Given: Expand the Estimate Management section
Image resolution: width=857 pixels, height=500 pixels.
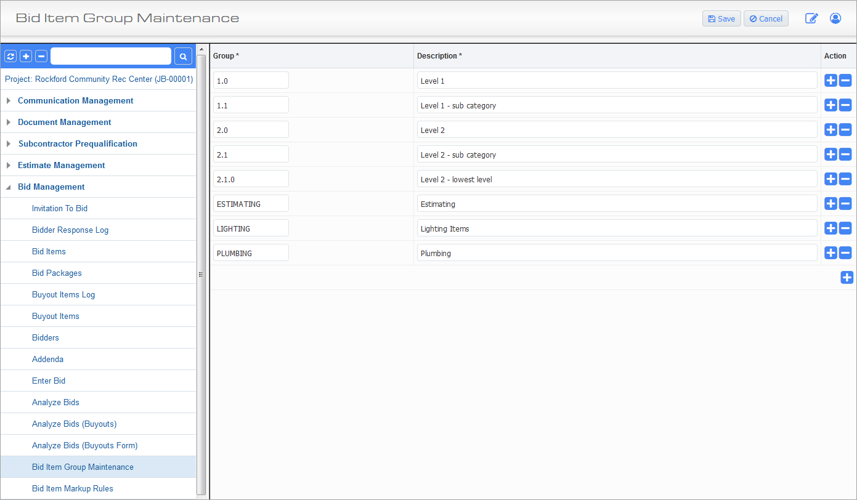Looking at the screenshot, I should 9,165.
